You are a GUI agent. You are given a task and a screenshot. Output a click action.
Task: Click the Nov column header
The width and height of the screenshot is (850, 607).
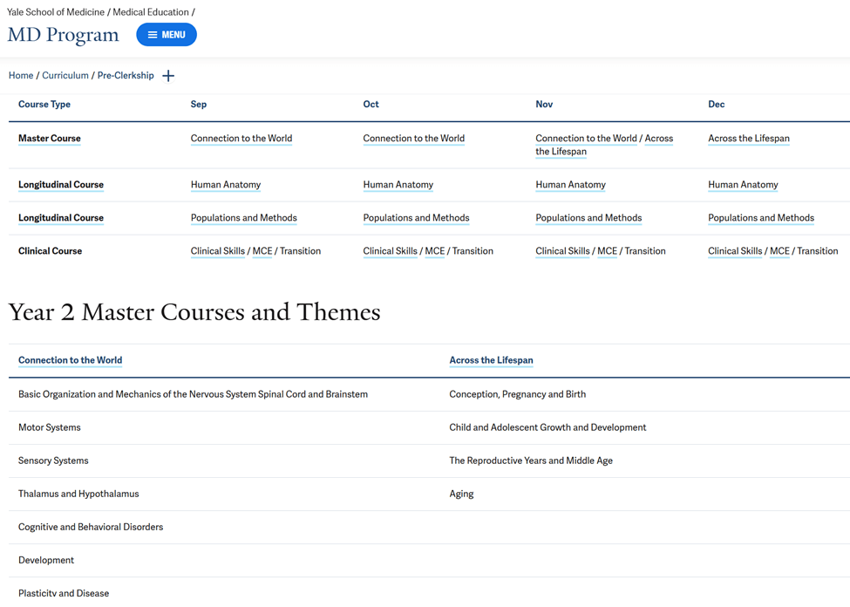(x=544, y=104)
